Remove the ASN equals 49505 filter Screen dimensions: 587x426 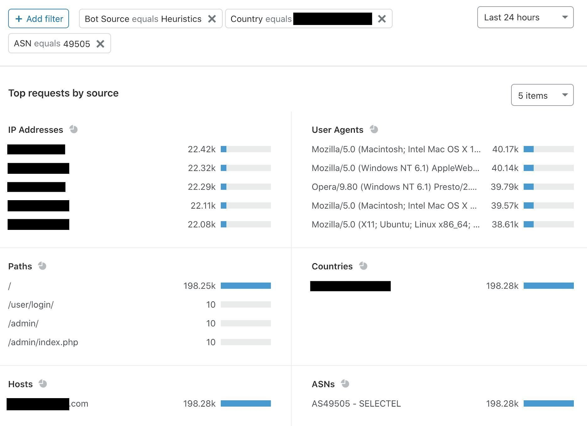(x=100, y=44)
